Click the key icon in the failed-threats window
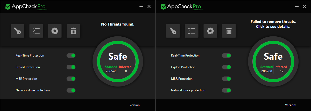Image resolution: width=311 pixels, height=111 pixels. tap(173, 31)
